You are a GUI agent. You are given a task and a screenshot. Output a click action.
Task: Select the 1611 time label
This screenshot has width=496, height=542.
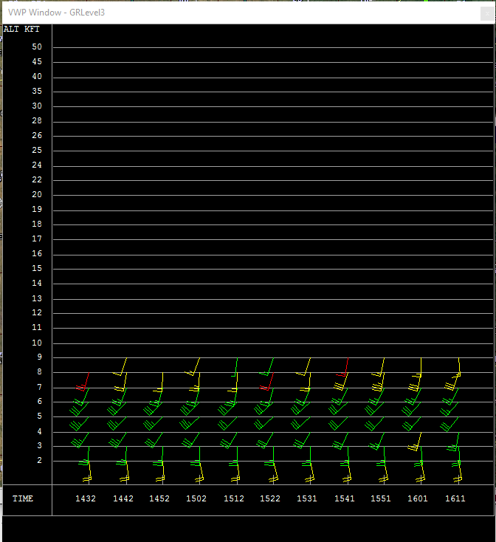(455, 499)
